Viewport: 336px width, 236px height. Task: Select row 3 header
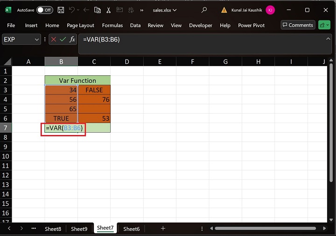pos(6,90)
